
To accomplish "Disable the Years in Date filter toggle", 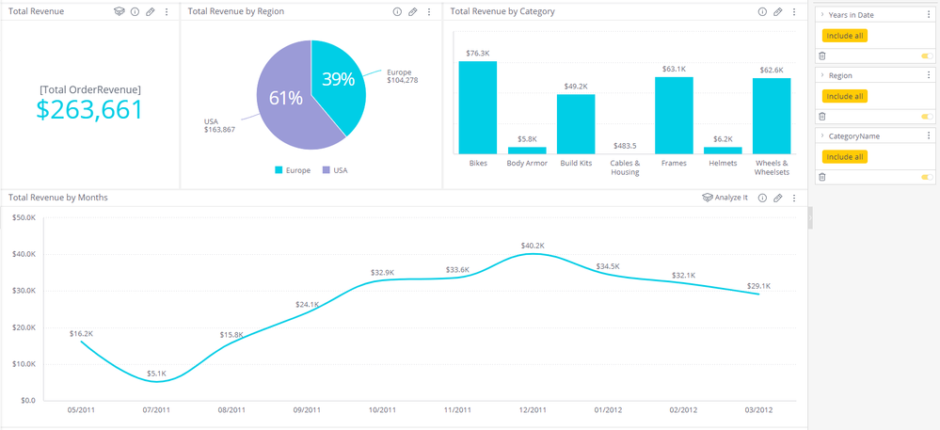I will coord(927,56).
